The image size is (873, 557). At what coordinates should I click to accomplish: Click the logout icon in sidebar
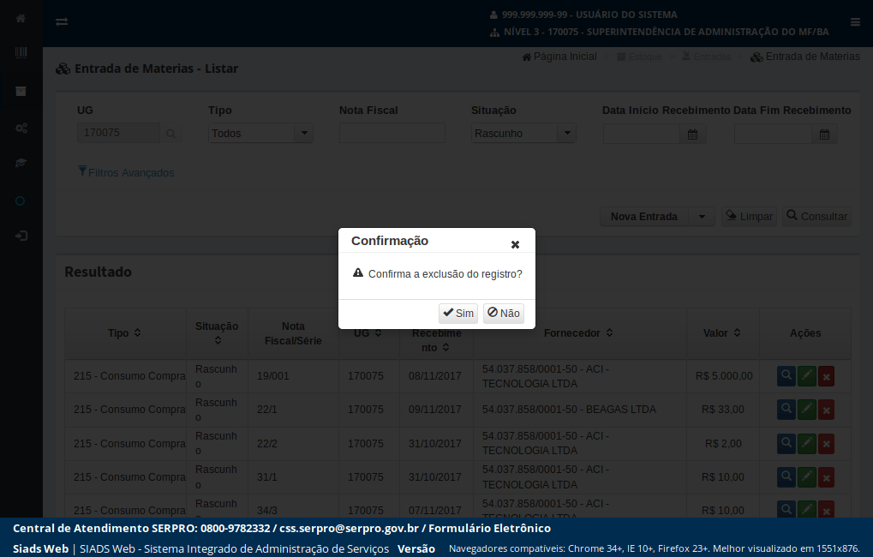21,236
